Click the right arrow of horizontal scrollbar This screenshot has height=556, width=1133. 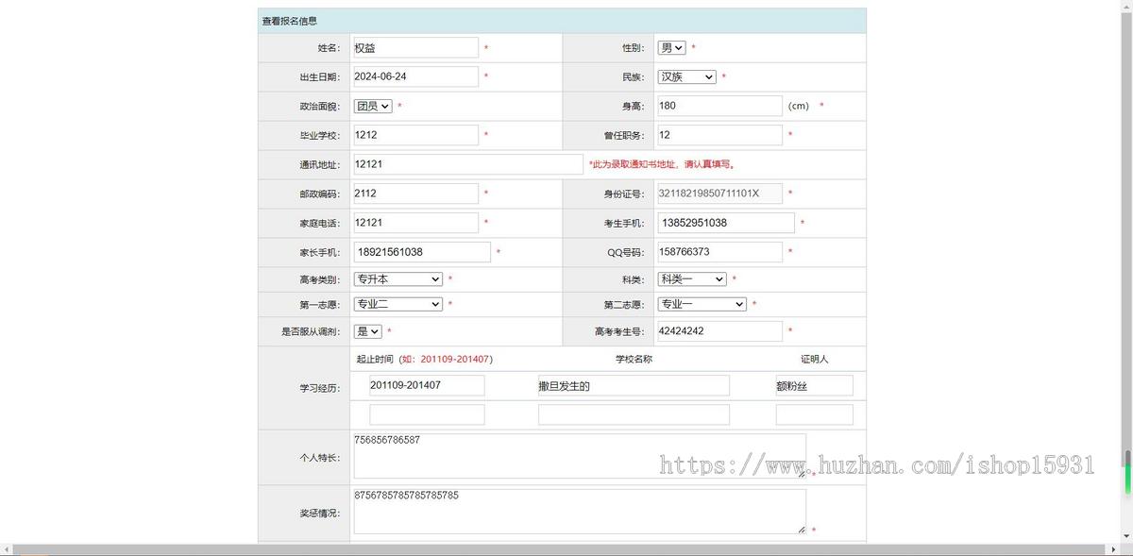click(1111, 549)
